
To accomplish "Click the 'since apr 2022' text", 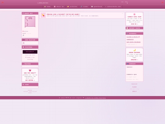I will [30, 55].
